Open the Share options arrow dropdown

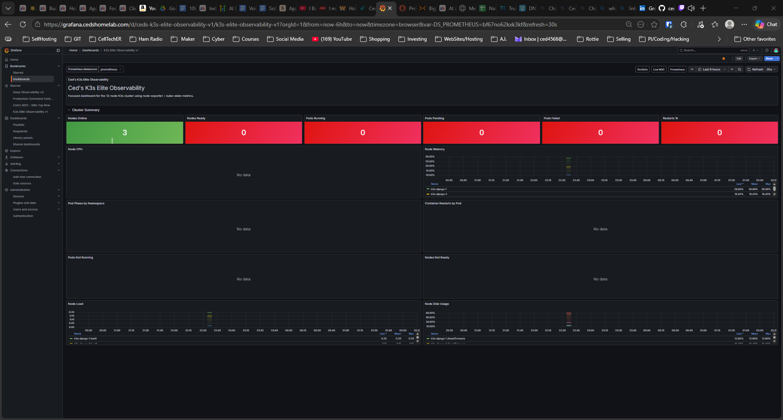pos(778,59)
